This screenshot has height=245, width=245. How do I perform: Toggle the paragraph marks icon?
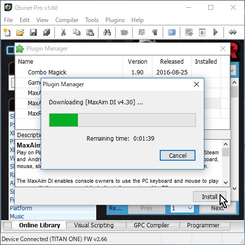pyautogui.click(x=155, y=32)
